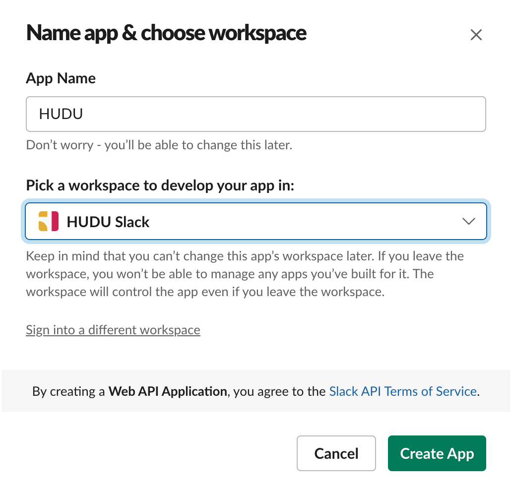The image size is (511, 492).
Task: Click the Don't worry helper text
Action: [x=159, y=145]
